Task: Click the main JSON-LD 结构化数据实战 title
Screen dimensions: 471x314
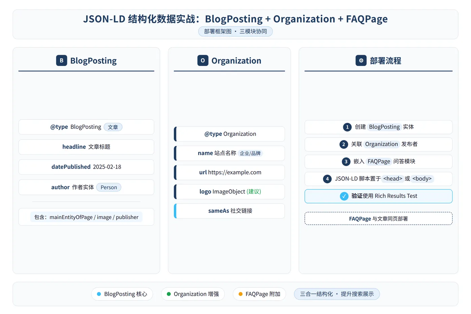Action: [x=235, y=19]
